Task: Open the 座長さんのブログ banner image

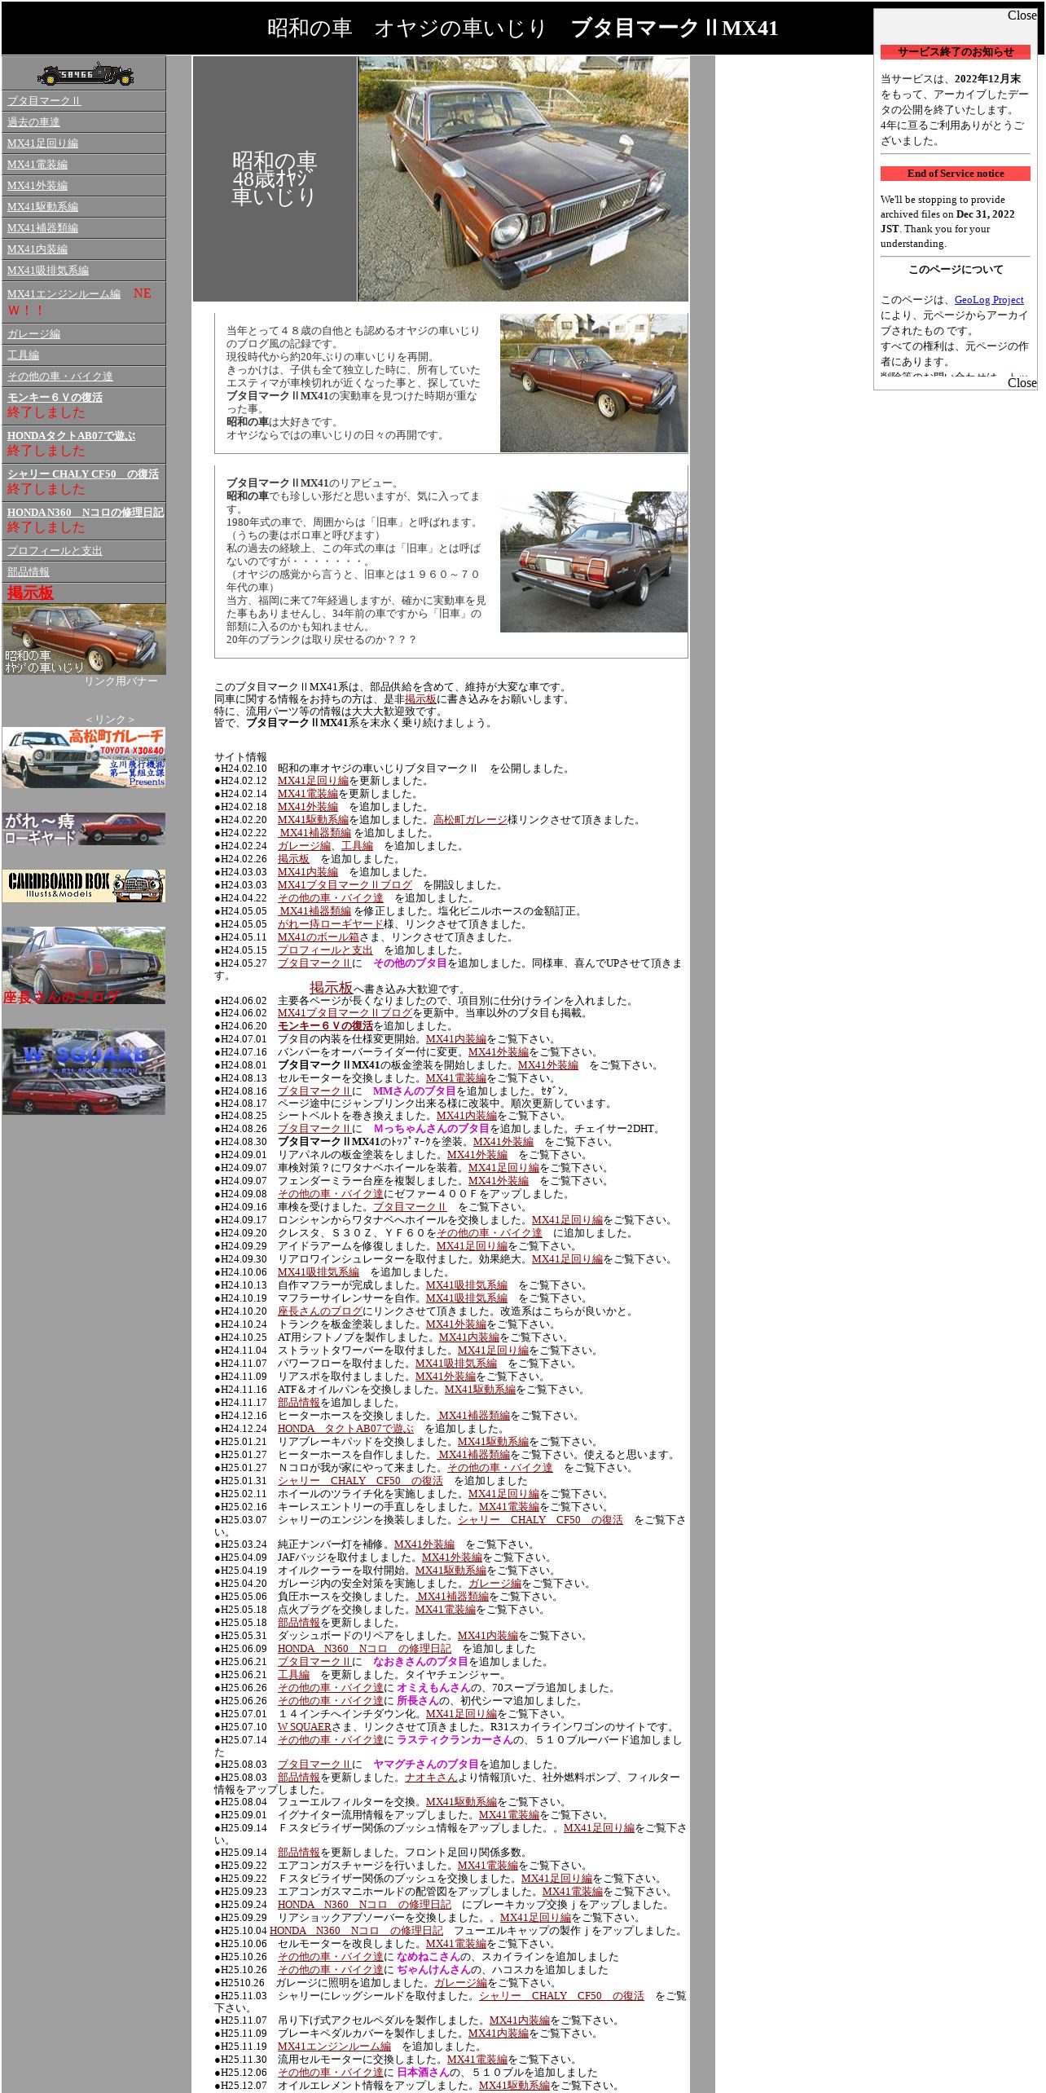Action: pyautogui.click(x=83, y=965)
